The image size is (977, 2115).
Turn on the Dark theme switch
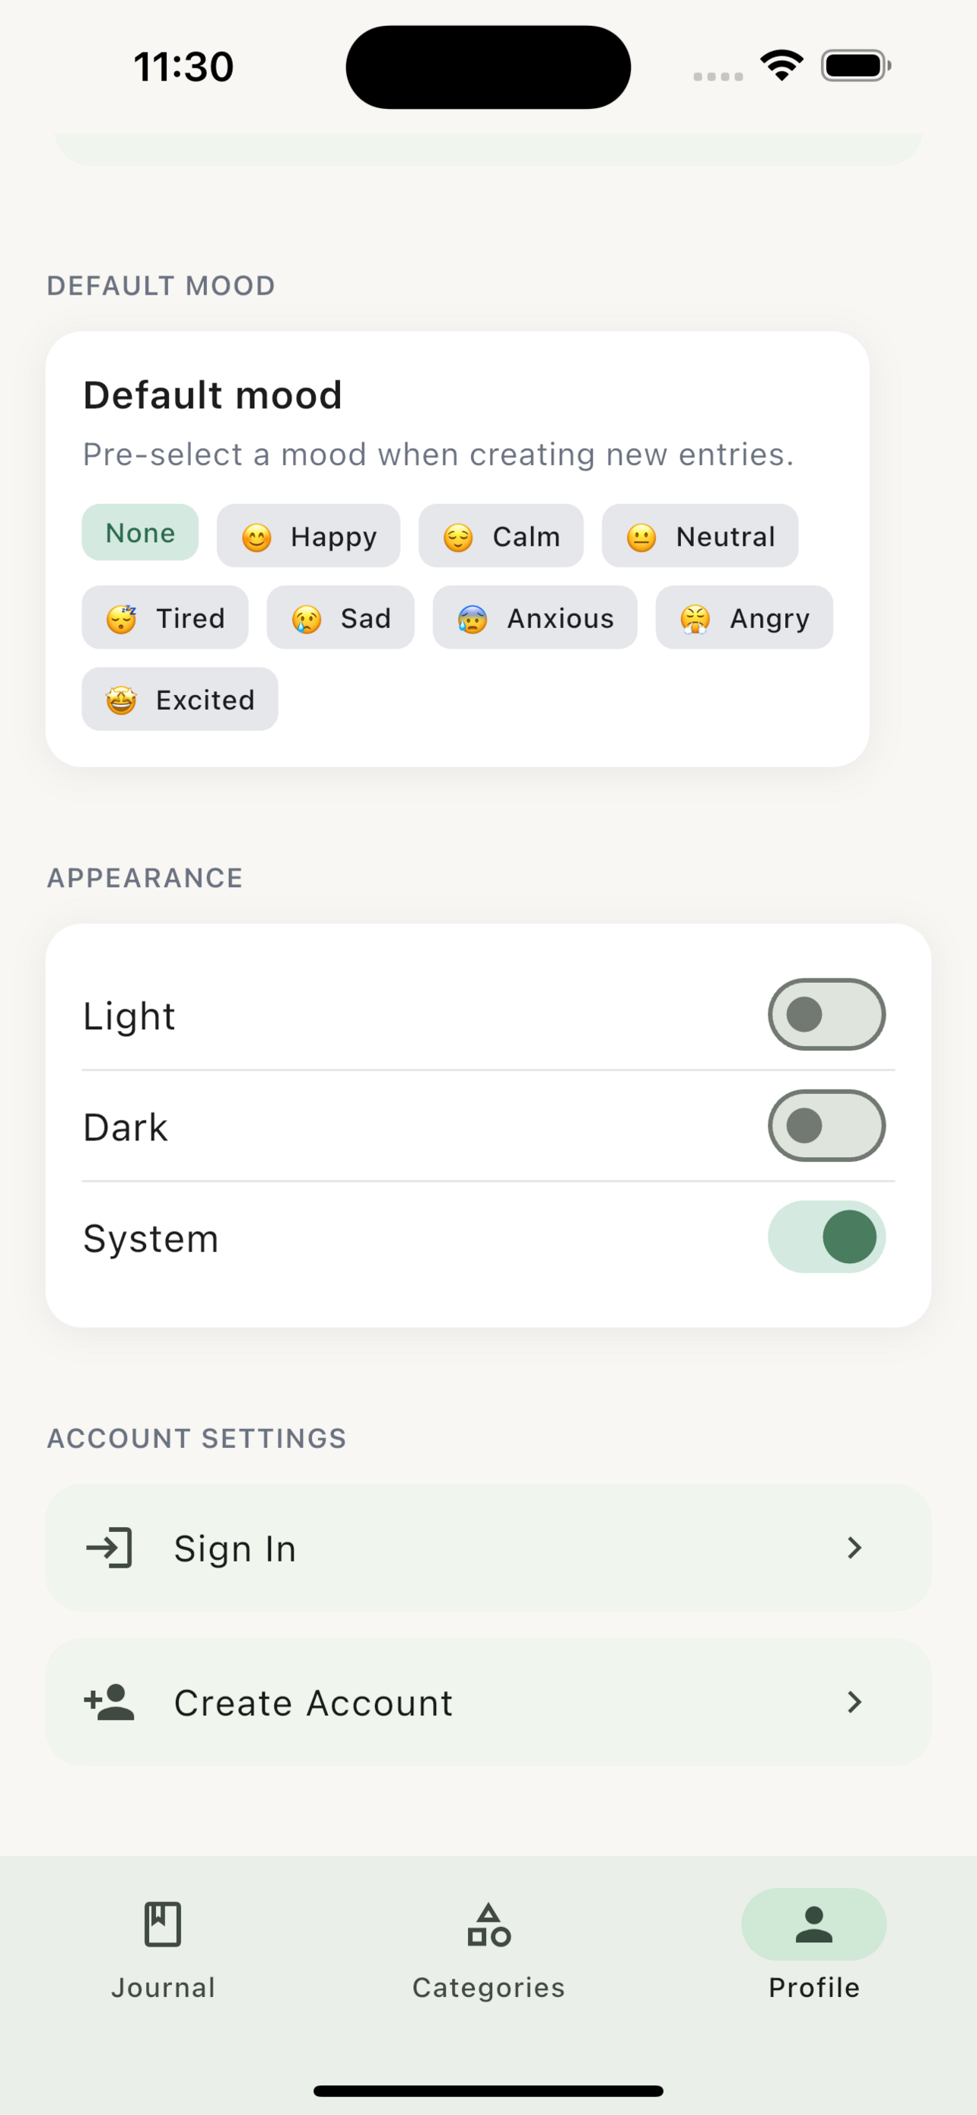pyautogui.click(x=826, y=1126)
